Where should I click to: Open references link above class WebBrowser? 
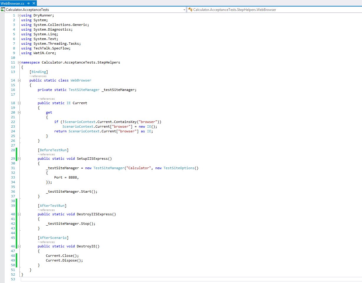38,76
